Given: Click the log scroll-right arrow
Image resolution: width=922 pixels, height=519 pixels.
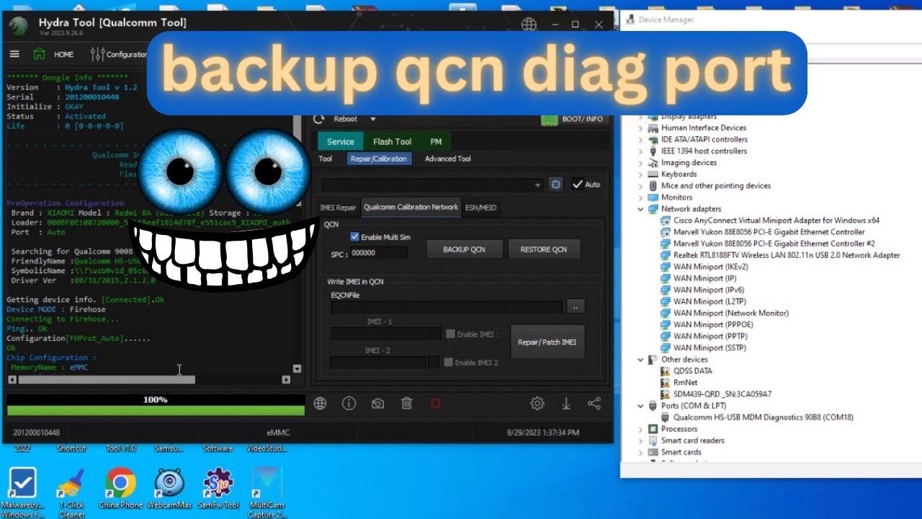Looking at the screenshot, I should [286, 379].
